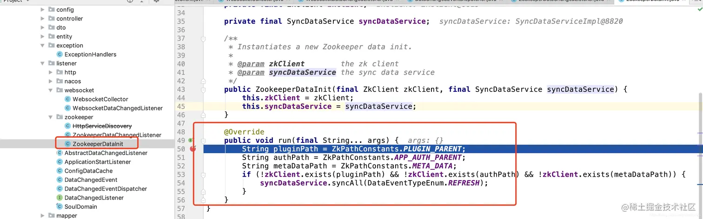
Task: Click the SoulDomain class icon
Action: coord(60,206)
